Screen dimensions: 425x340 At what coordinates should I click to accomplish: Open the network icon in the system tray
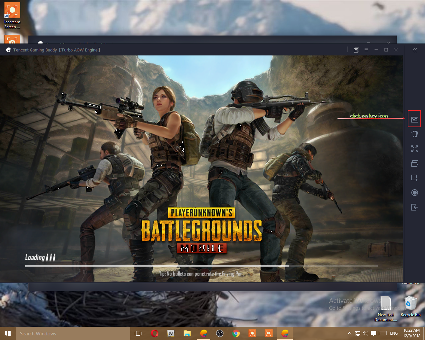[x=358, y=333]
